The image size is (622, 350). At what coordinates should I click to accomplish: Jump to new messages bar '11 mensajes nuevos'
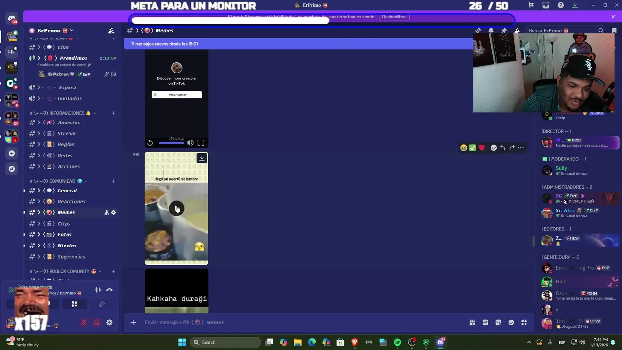(x=298, y=44)
